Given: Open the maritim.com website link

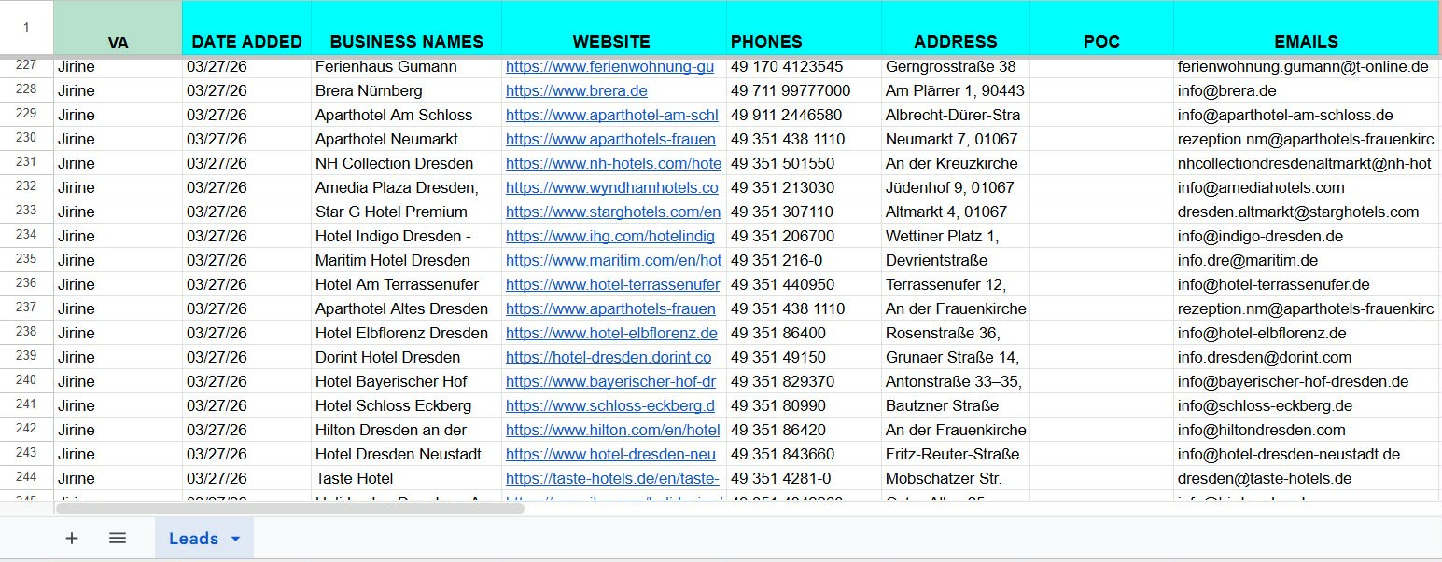Looking at the screenshot, I should pyautogui.click(x=613, y=260).
